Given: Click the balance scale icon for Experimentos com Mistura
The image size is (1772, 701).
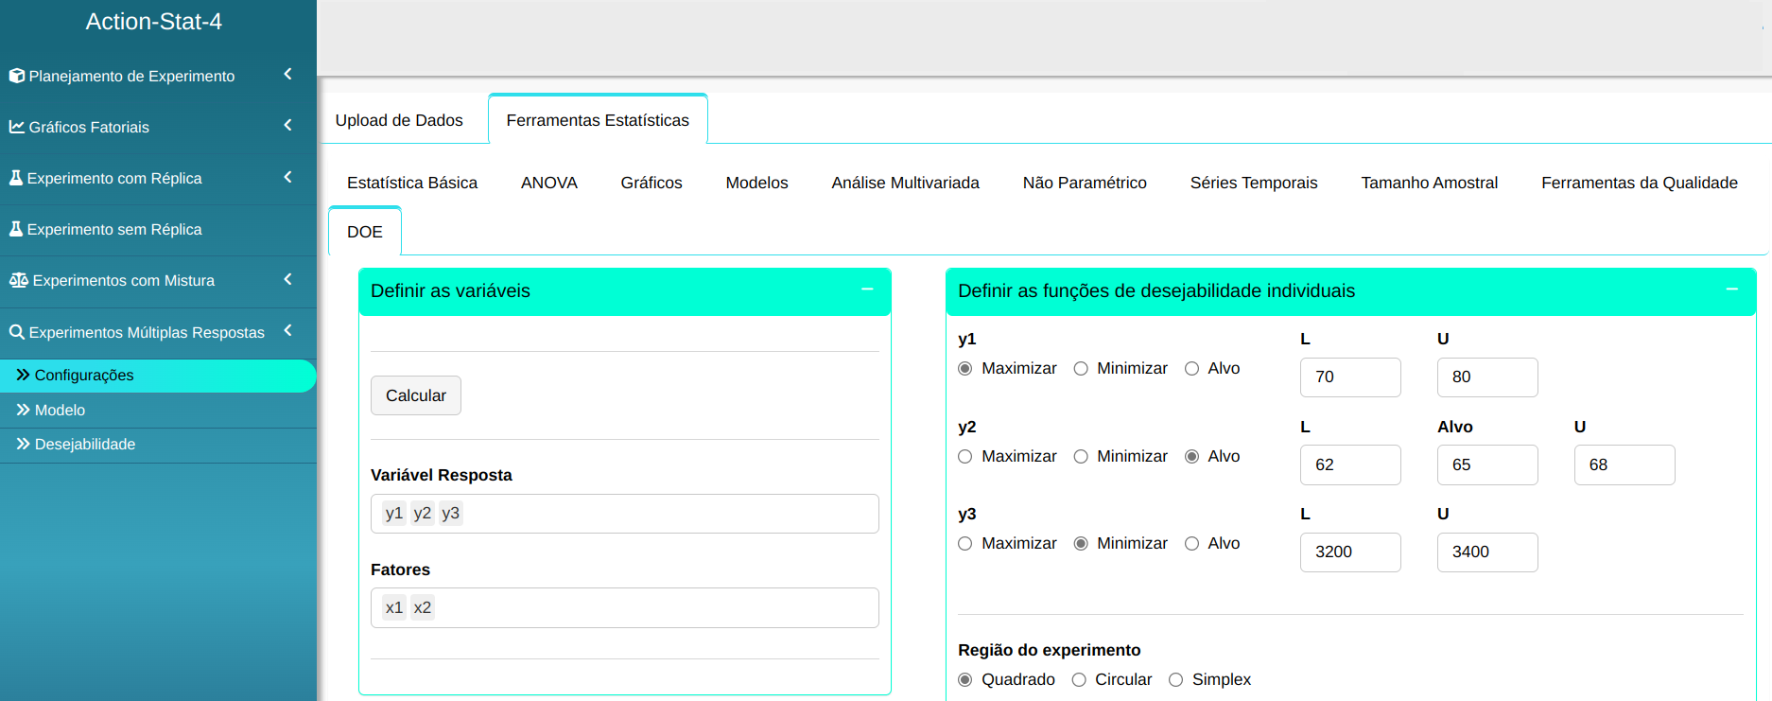Looking at the screenshot, I should [x=18, y=280].
